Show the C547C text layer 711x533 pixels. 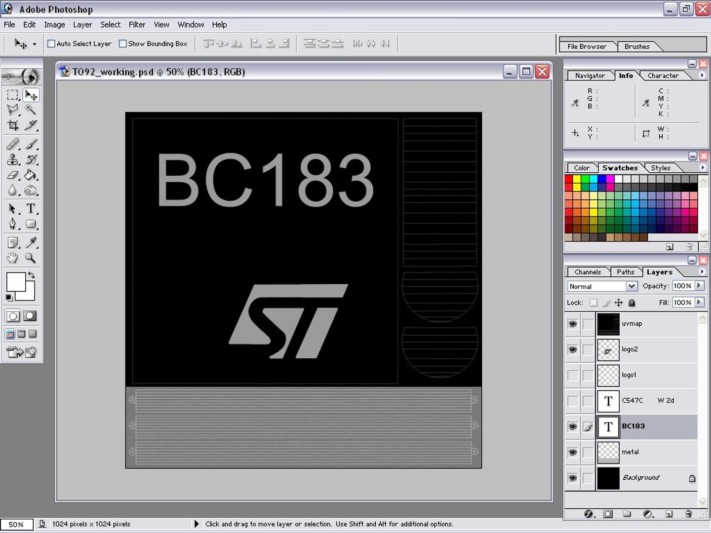573,401
